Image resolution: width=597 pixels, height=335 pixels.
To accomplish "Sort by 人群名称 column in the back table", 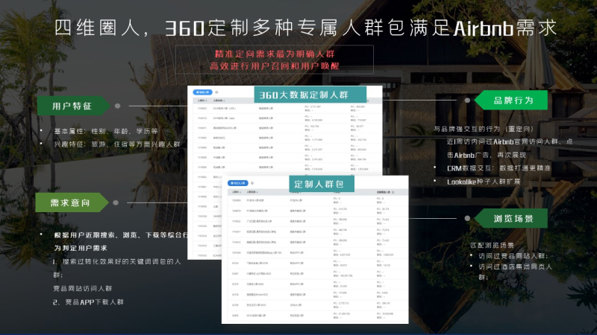I will pos(219,100).
